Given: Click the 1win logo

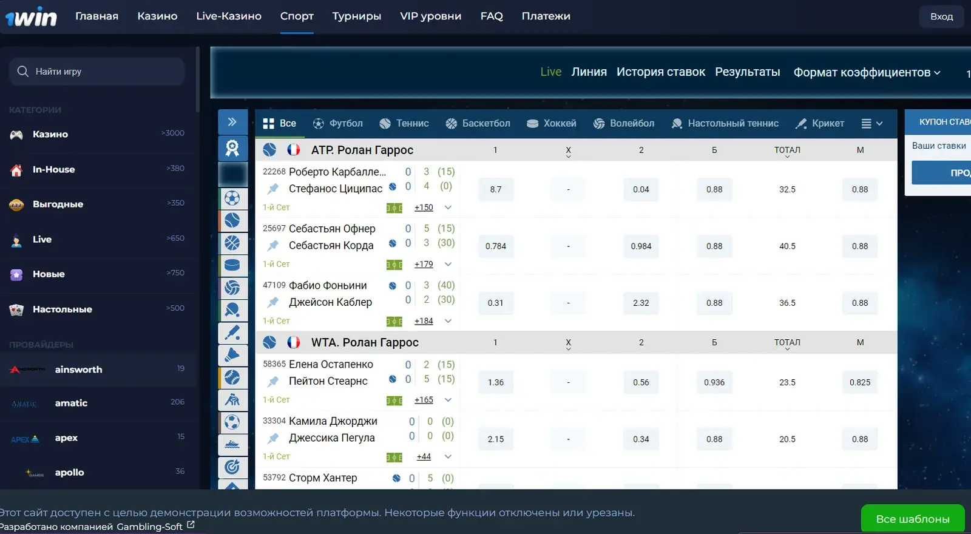Looking at the screenshot, I should [31, 16].
